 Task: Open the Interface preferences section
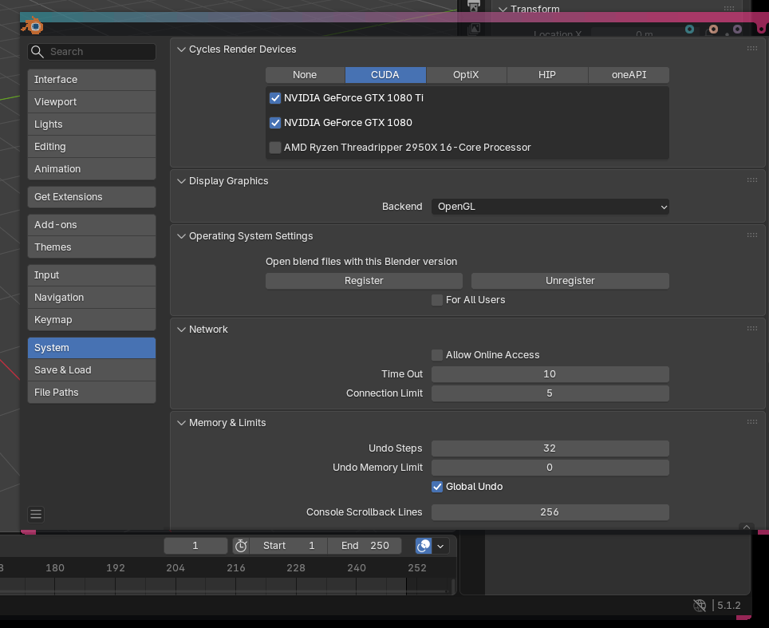(92, 80)
